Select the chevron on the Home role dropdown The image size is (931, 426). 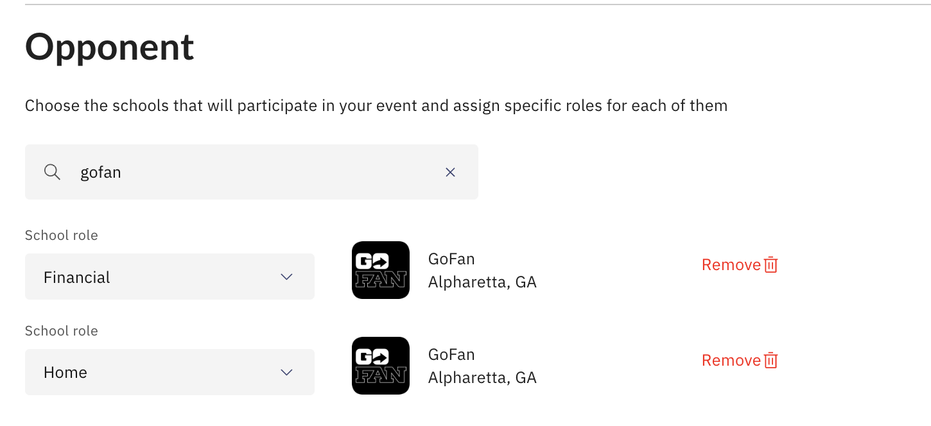(x=286, y=372)
